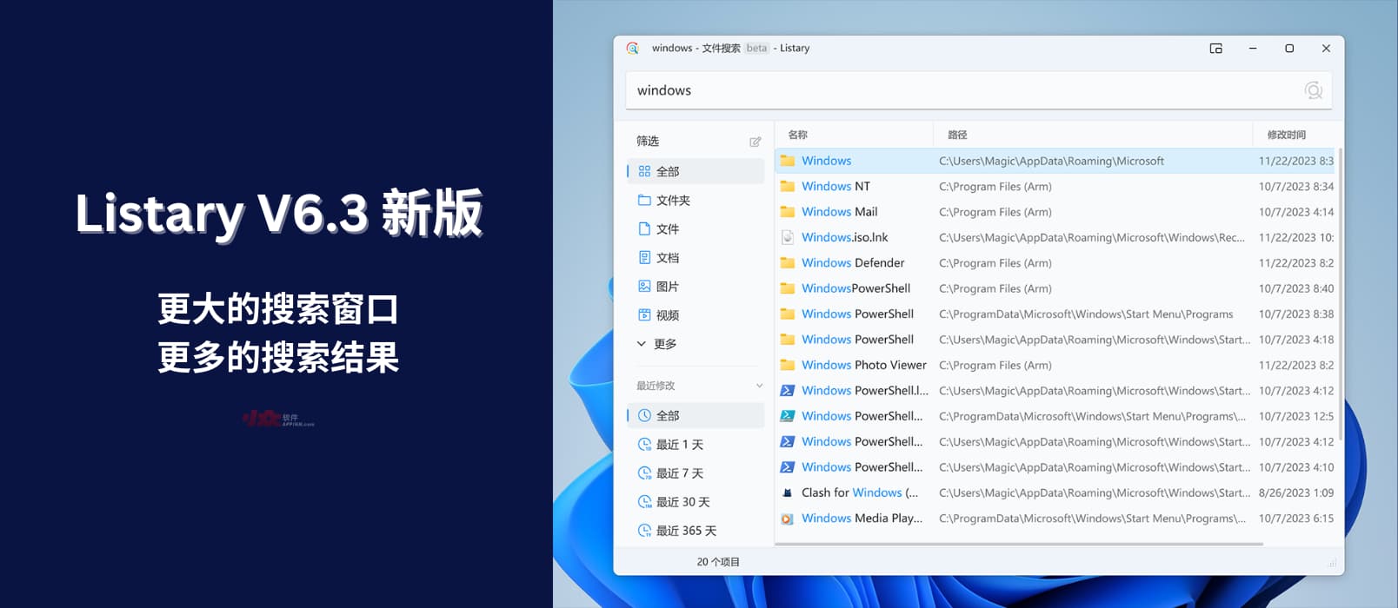Image resolution: width=1398 pixels, height=608 pixels.
Task: Click the date 10/7/2023 4:14
Action: pyautogui.click(x=1296, y=212)
